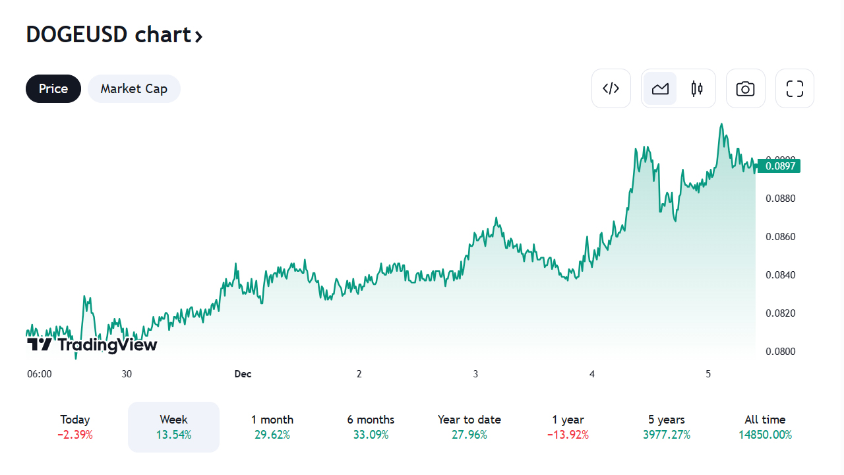Choose the 1 year range
The height and width of the screenshot is (475, 844).
[568, 427]
